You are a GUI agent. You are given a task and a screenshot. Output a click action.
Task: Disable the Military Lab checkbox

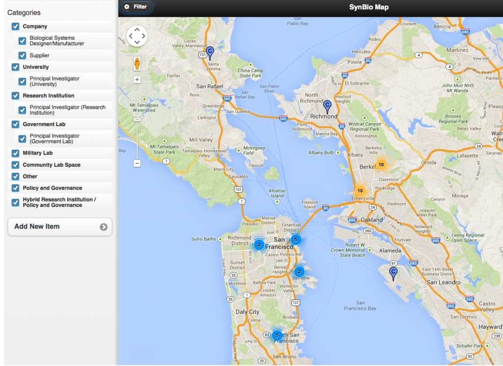tap(15, 154)
